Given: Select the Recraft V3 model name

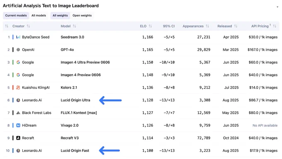Looking at the screenshot, I should pyautogui.click(x=70, y=138).
